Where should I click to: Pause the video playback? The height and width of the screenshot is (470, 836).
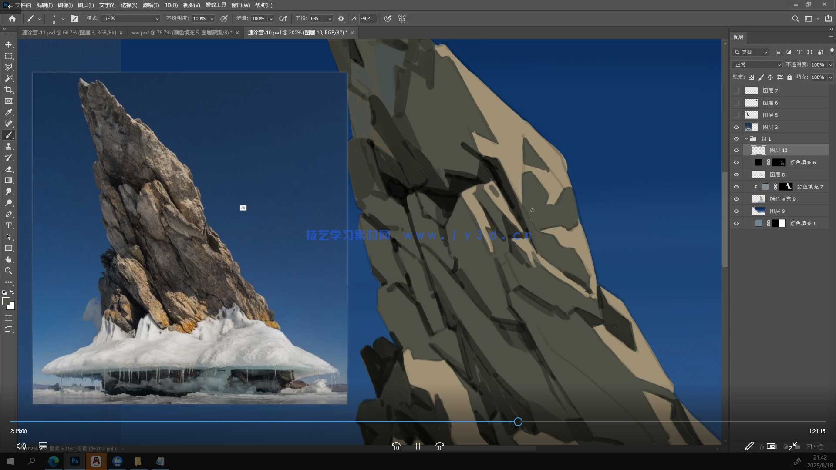pos(418,446)
